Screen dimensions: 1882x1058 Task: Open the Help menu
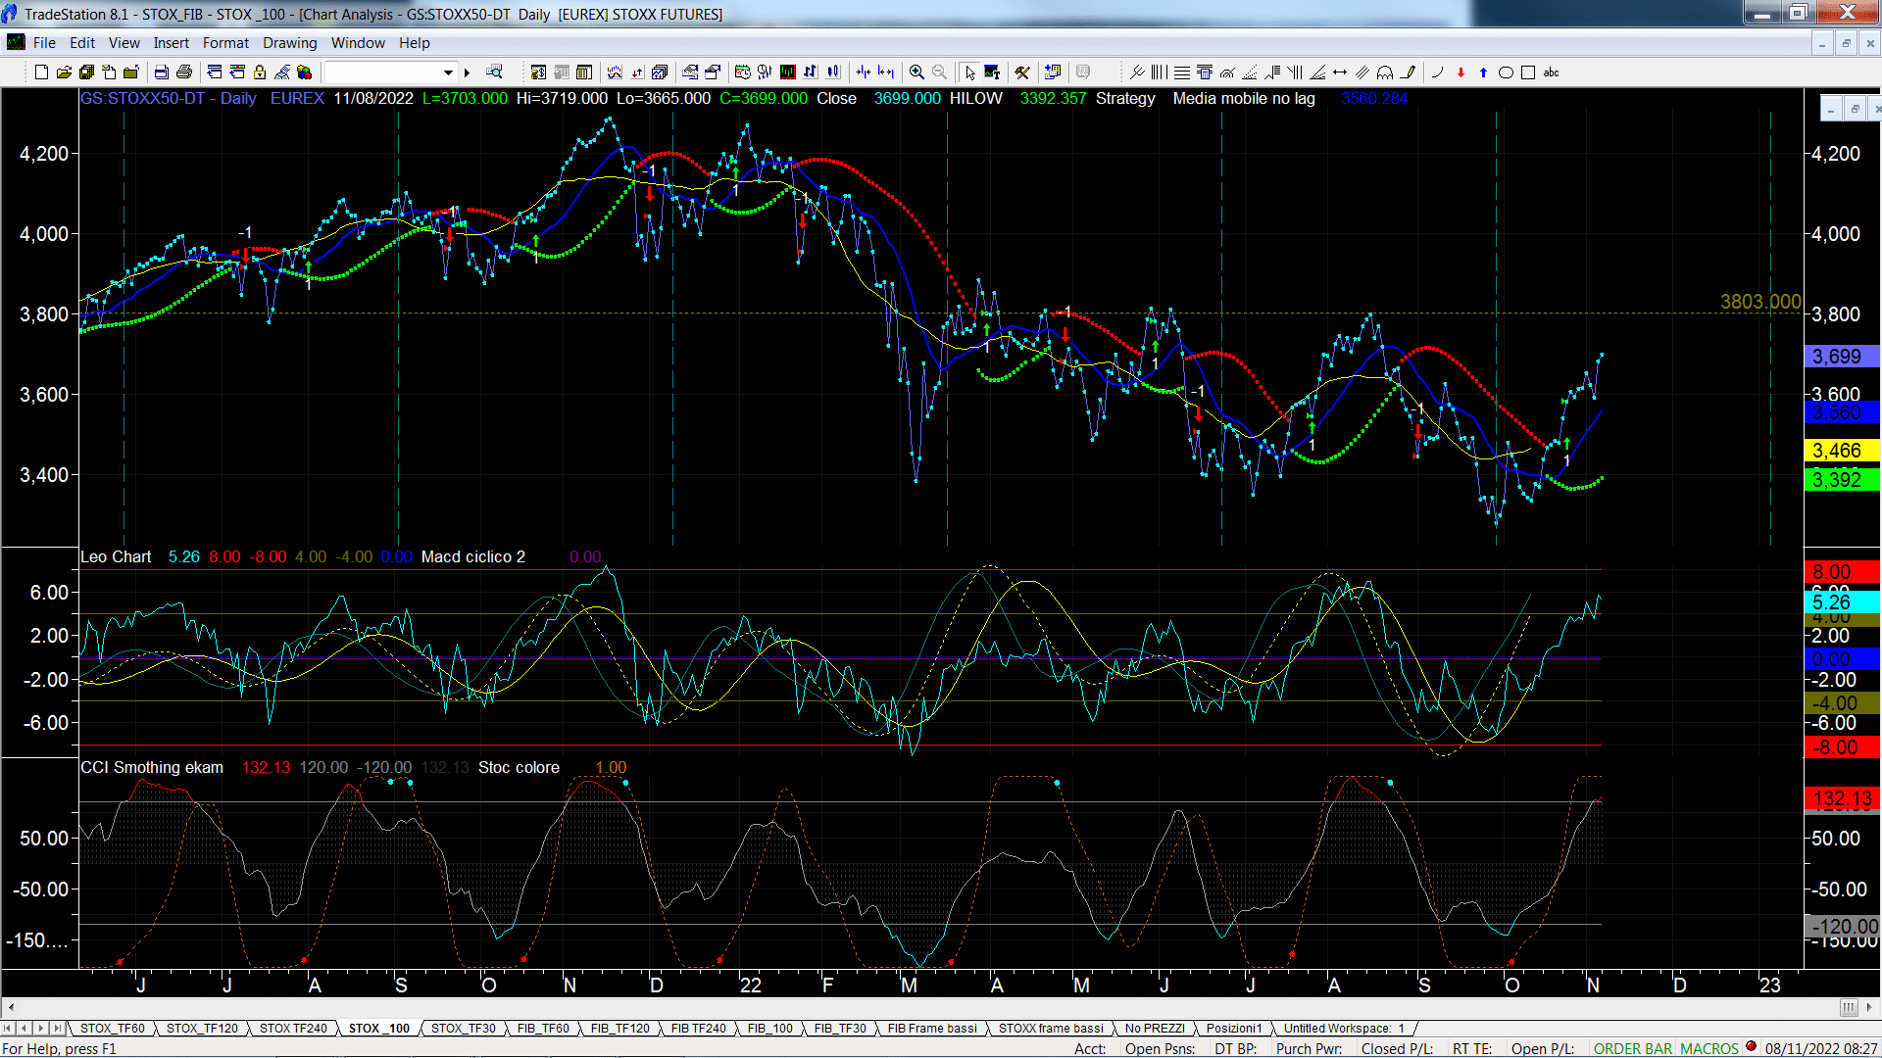pos(415,43)
